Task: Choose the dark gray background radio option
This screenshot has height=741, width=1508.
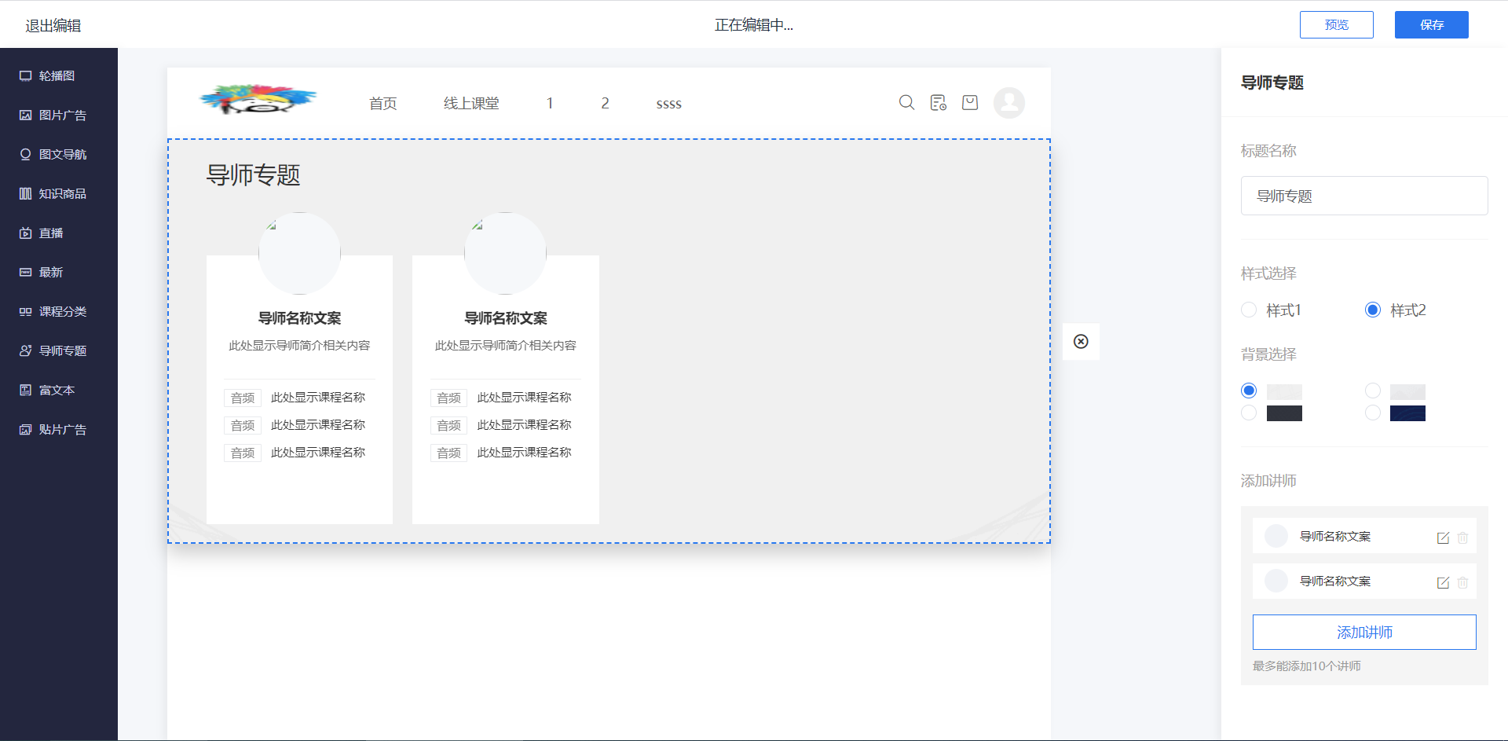Action: [1249, 413]
